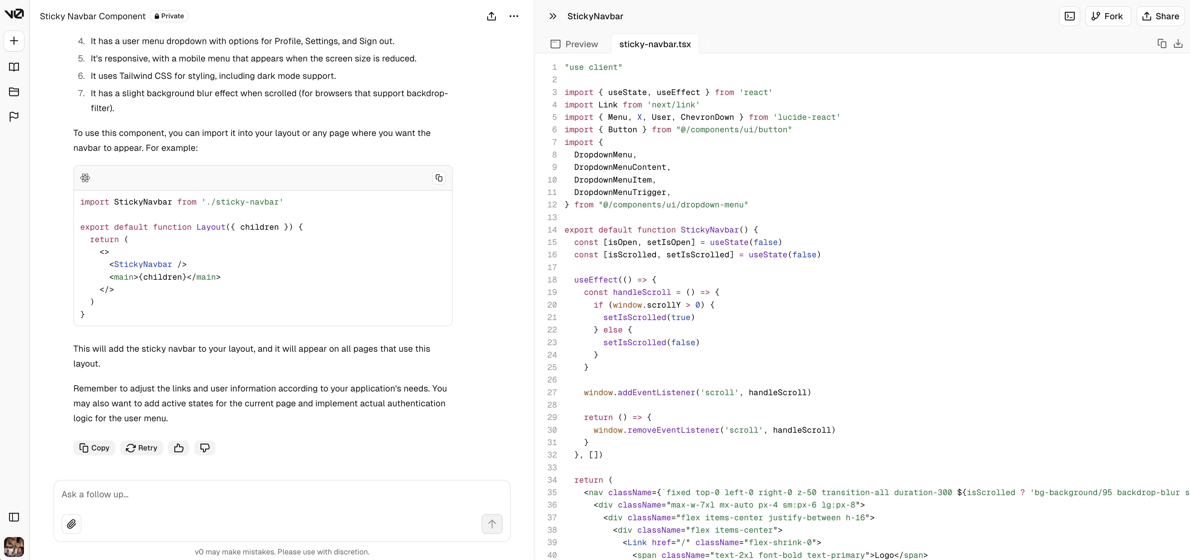Open the console terminal panel
This screenshot has width=1190, height=560.
[x=1069, y=16]
